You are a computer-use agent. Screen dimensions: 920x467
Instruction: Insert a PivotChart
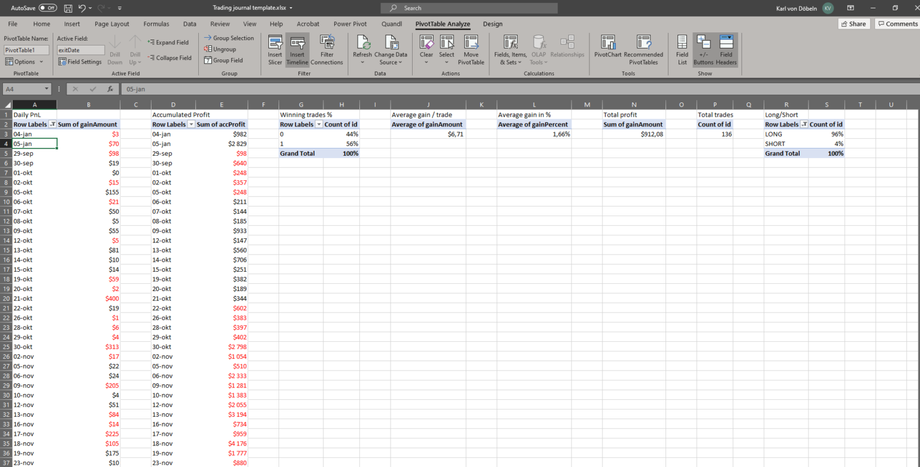607,50
